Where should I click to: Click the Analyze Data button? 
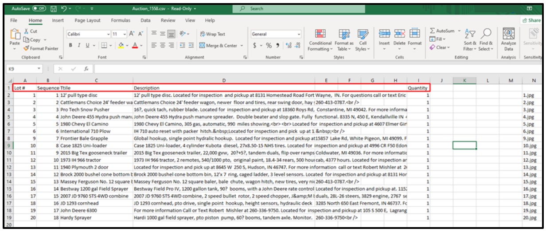(508, 40)
